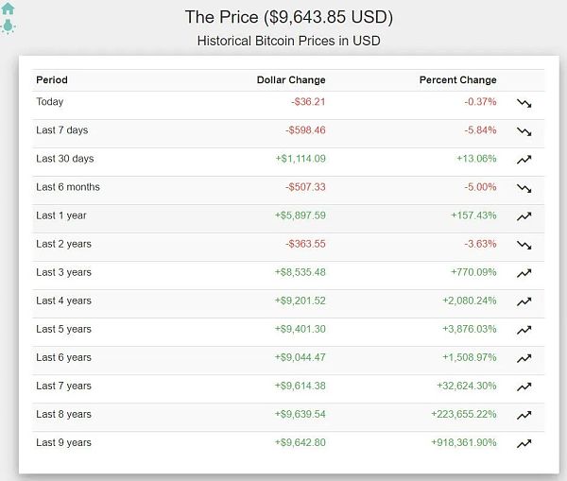This screenshot has width=567, height=481.
Task: Click the -$598.46 dollar change value
Action: (x=305, y=130)
